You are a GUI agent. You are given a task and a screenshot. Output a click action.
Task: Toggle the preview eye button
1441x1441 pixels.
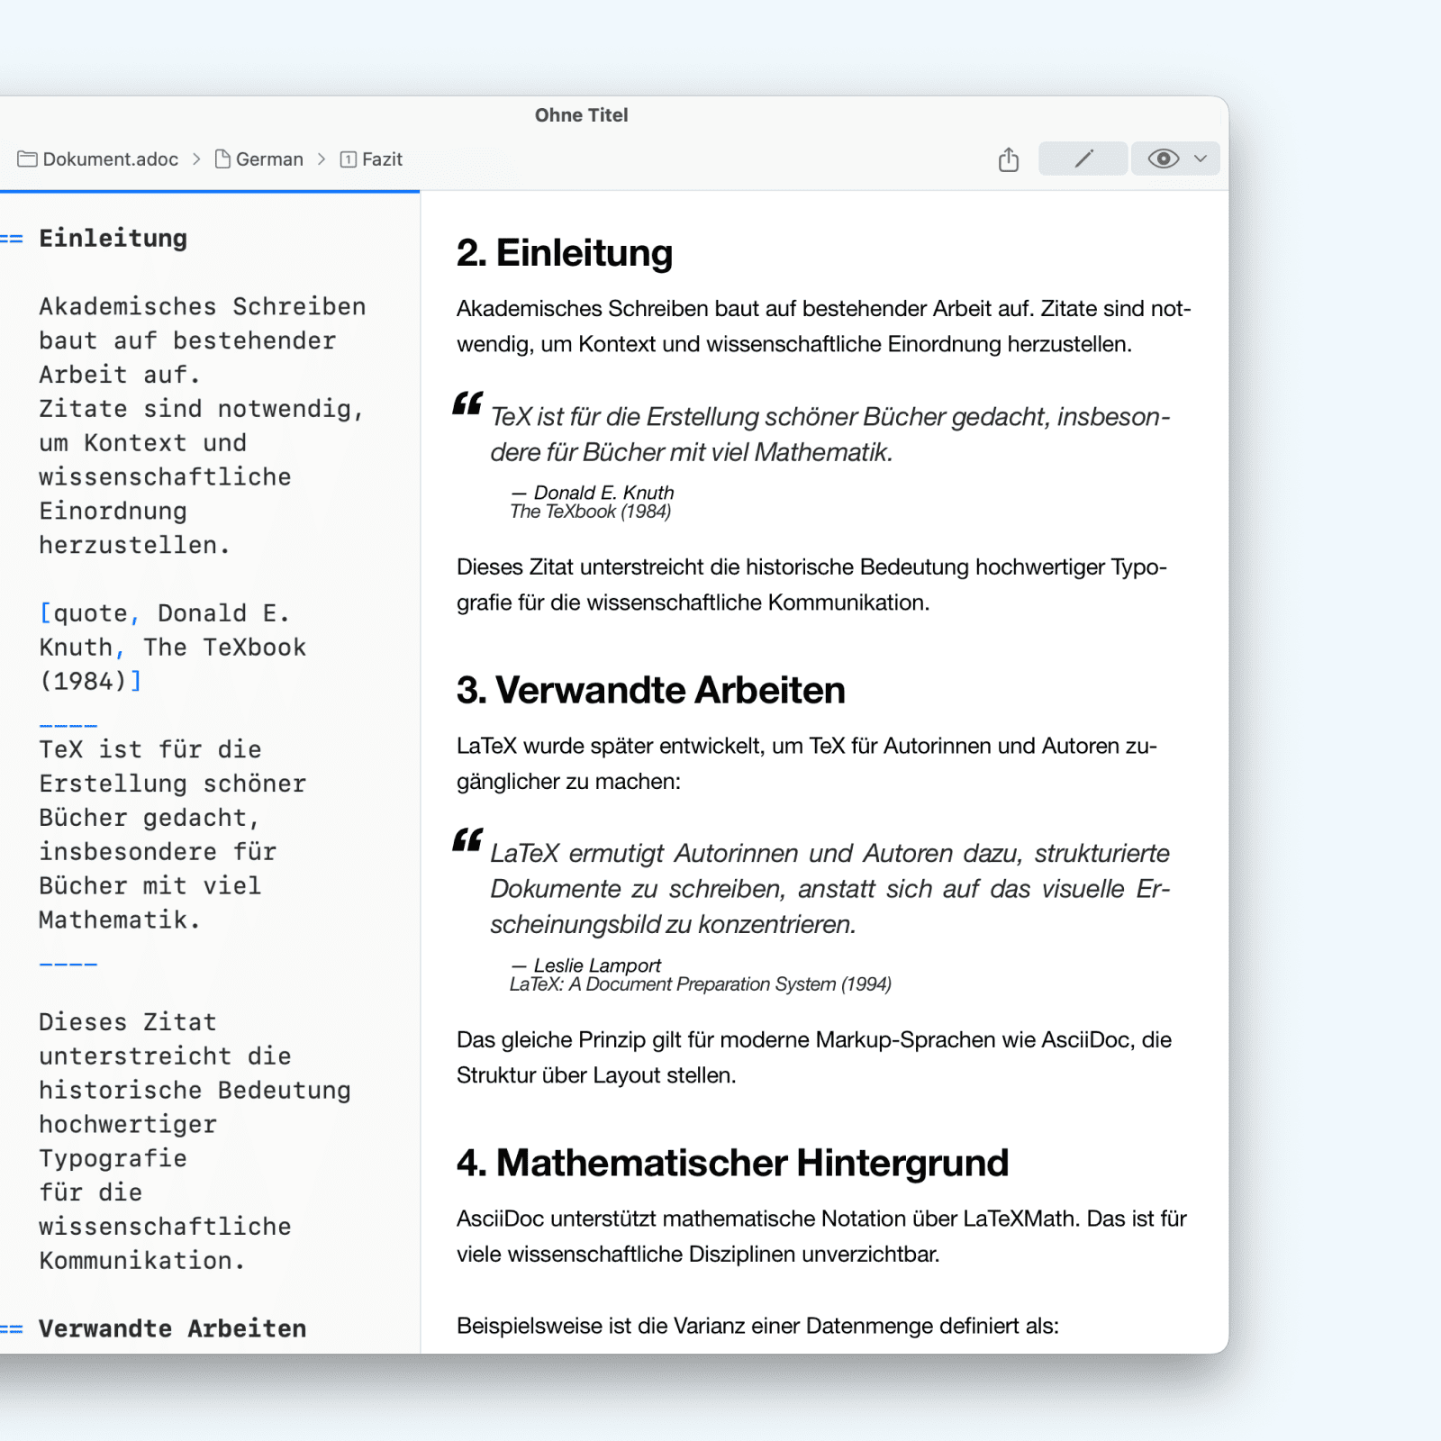(1163, 159)
